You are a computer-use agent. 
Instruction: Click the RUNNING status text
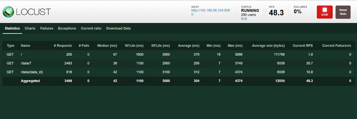click(250, 11)
